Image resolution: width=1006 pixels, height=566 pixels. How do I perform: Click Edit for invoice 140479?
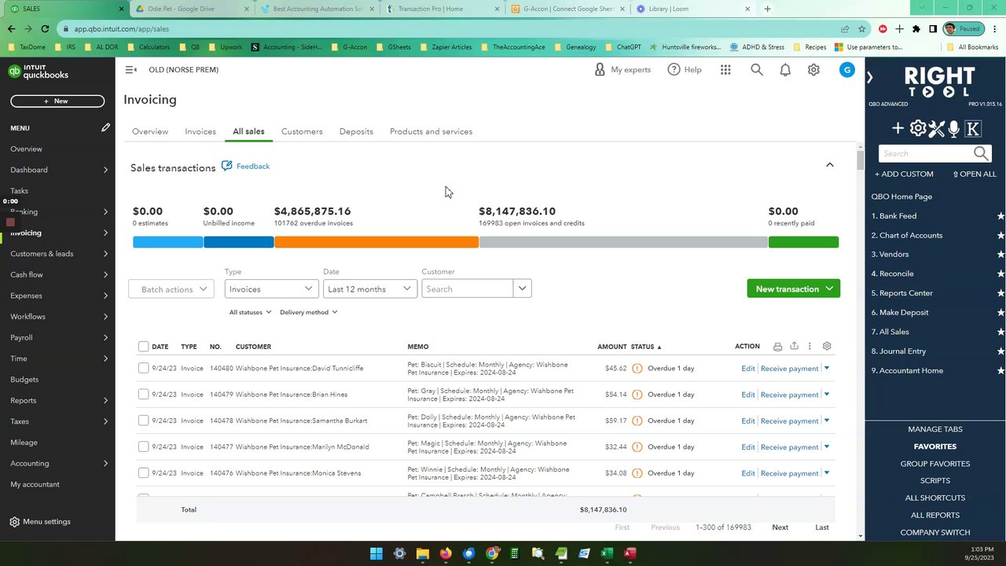pyautogui.click(x=748, y=395)
